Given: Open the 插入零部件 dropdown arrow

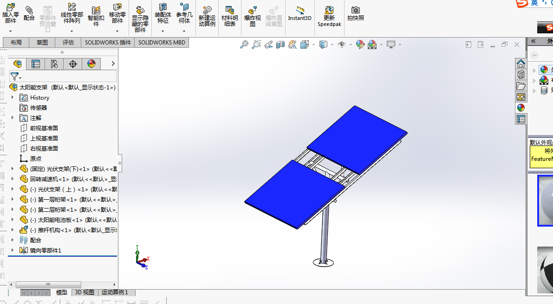Looking at the screenshot, I should [x=10, y=32].
